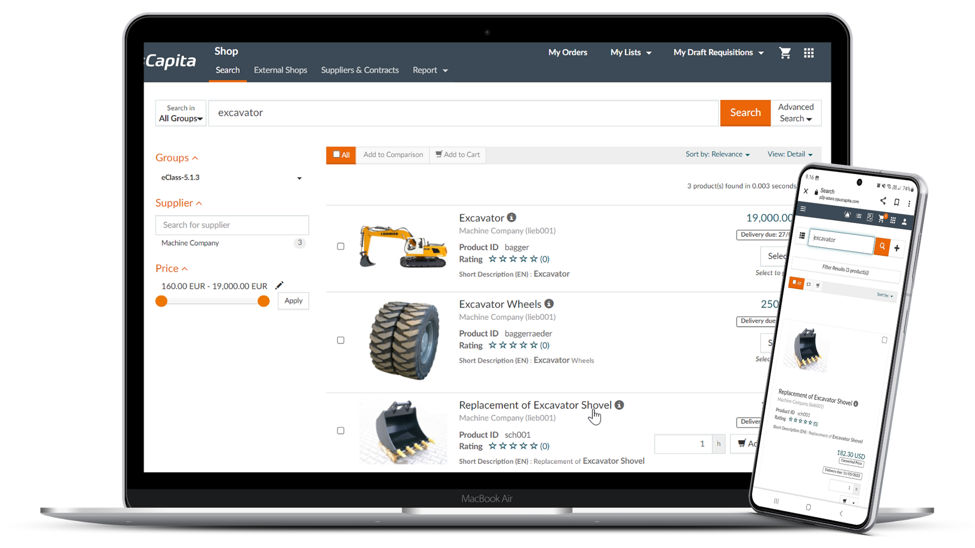Viewport: 975px width, 548px height.
Task: Open the apps grid menu icon
Action: 809,53
